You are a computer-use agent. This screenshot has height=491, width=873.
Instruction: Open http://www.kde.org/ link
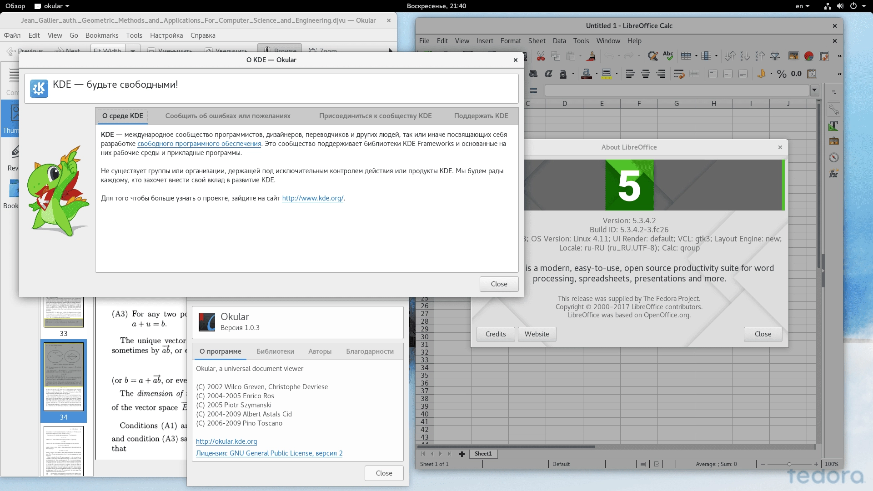click(312, 198)
